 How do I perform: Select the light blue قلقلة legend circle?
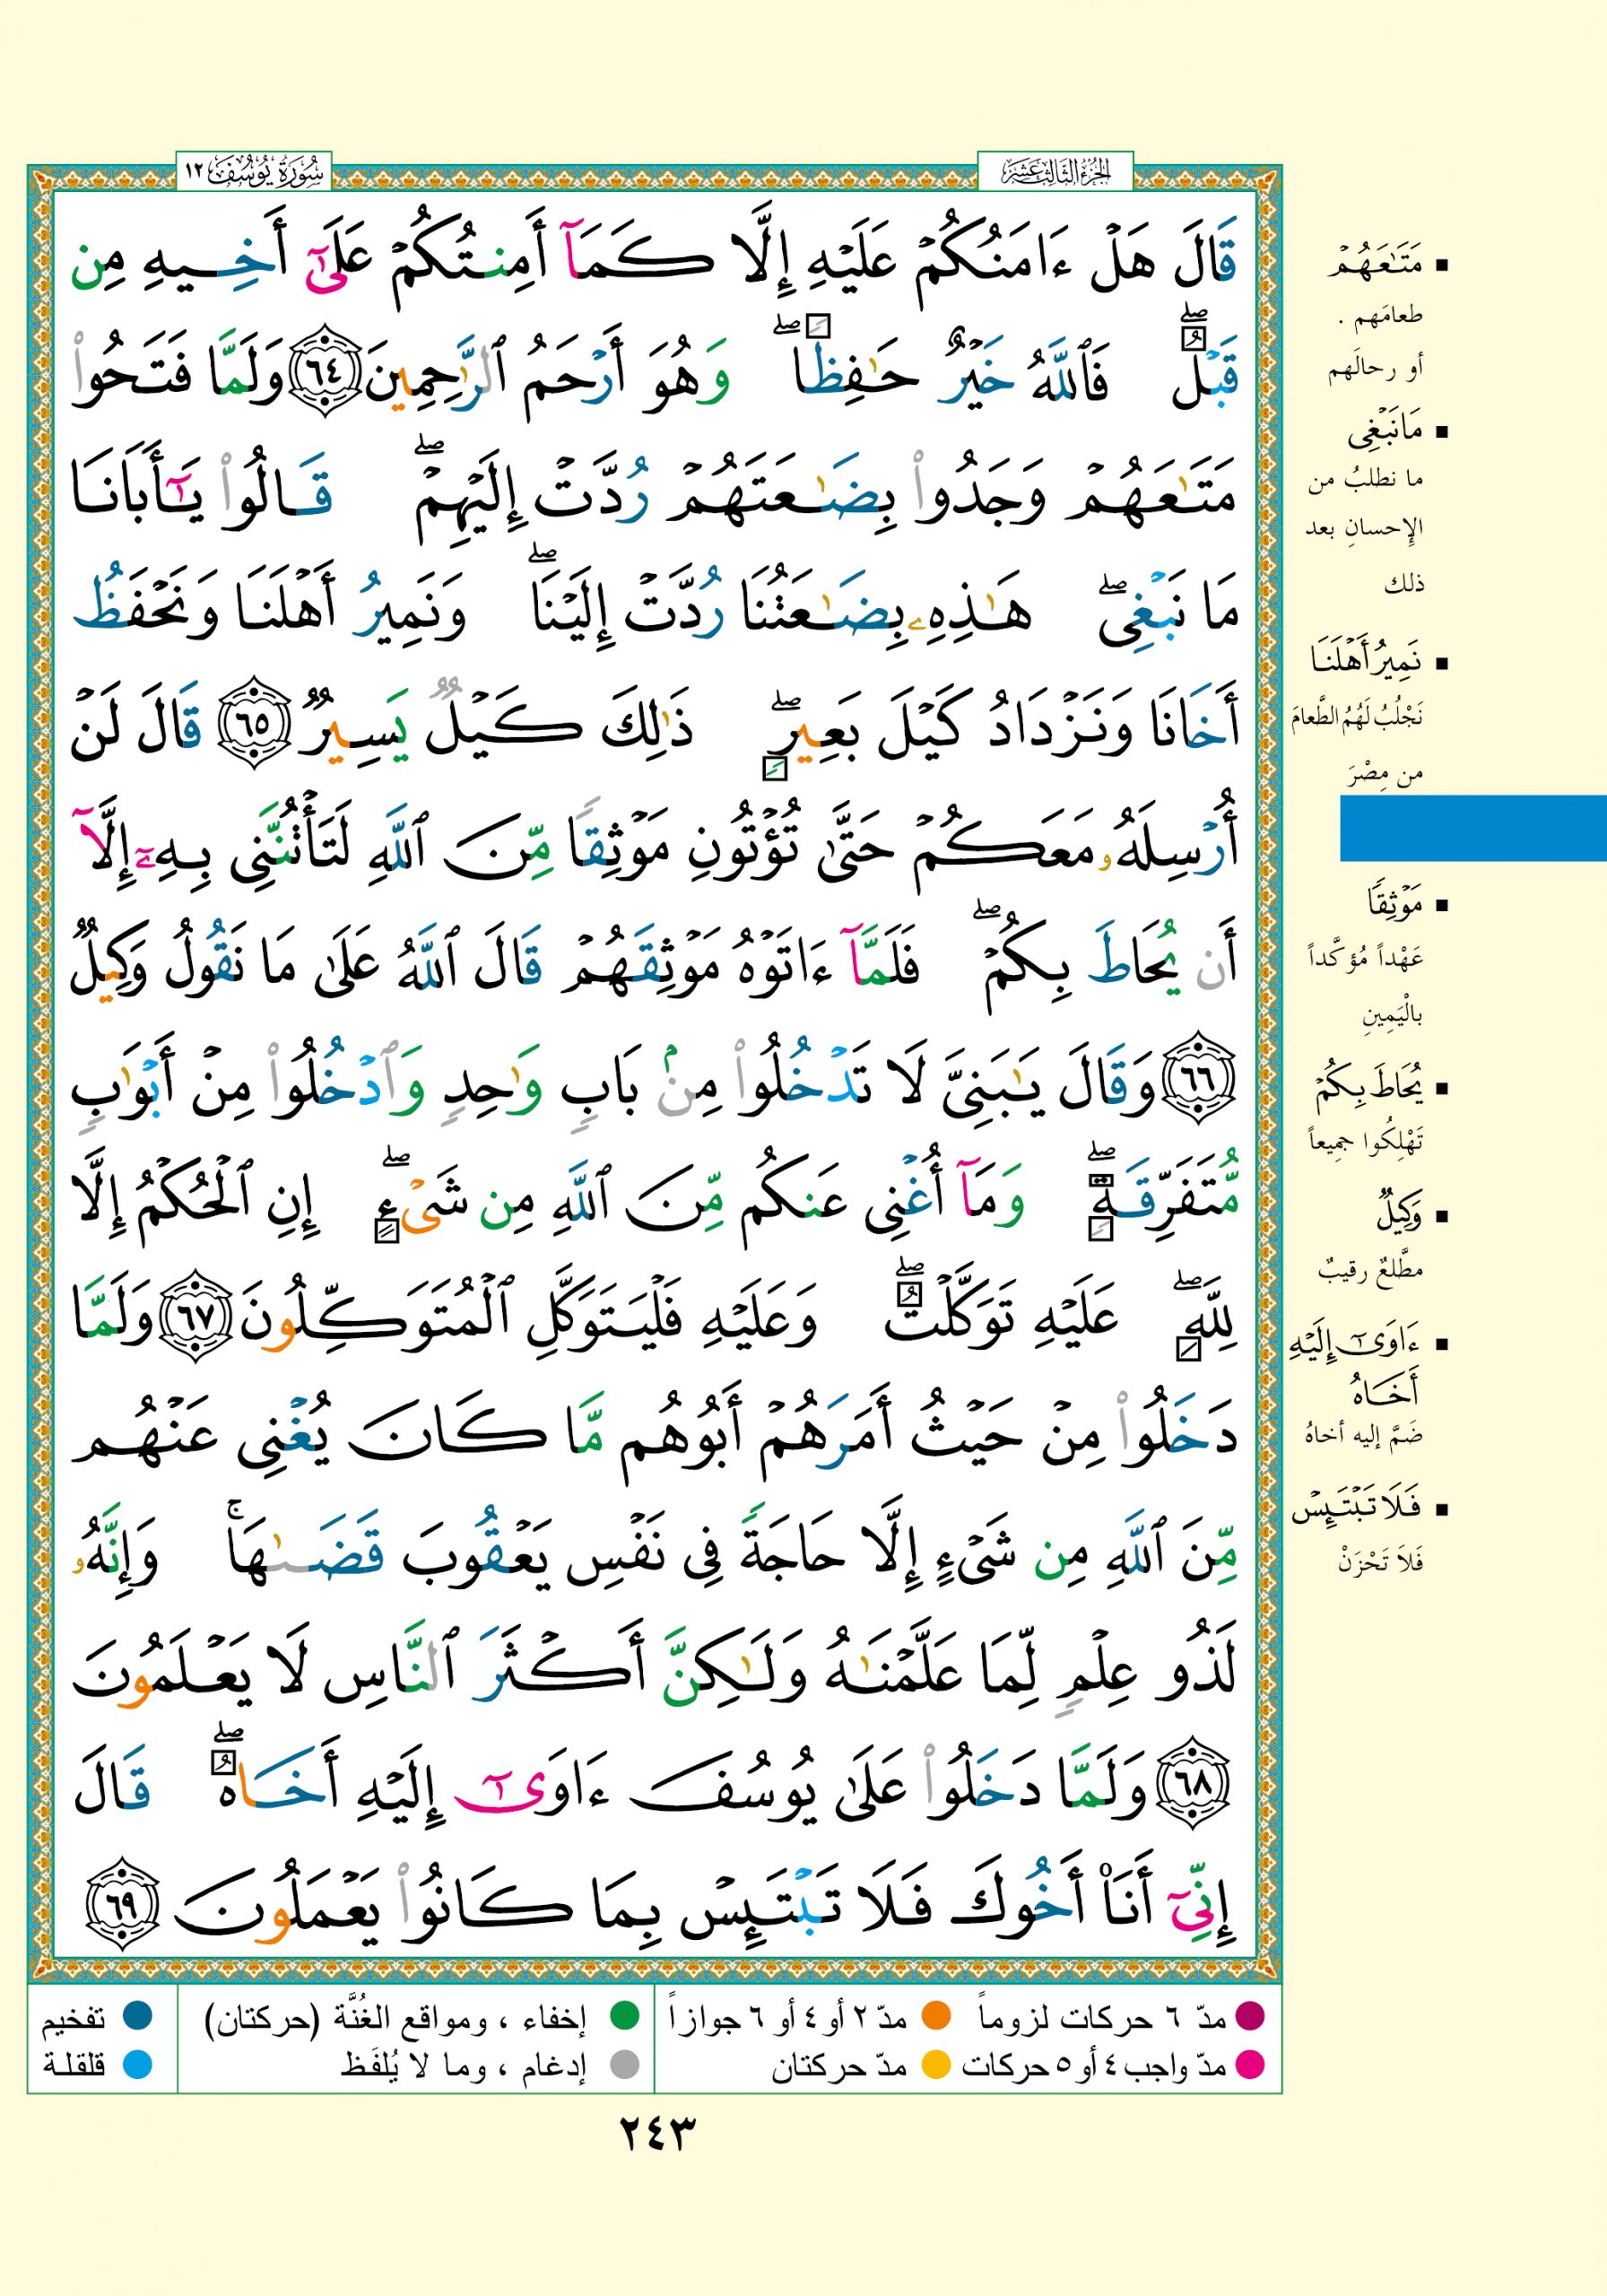(x=137, y=2064)
